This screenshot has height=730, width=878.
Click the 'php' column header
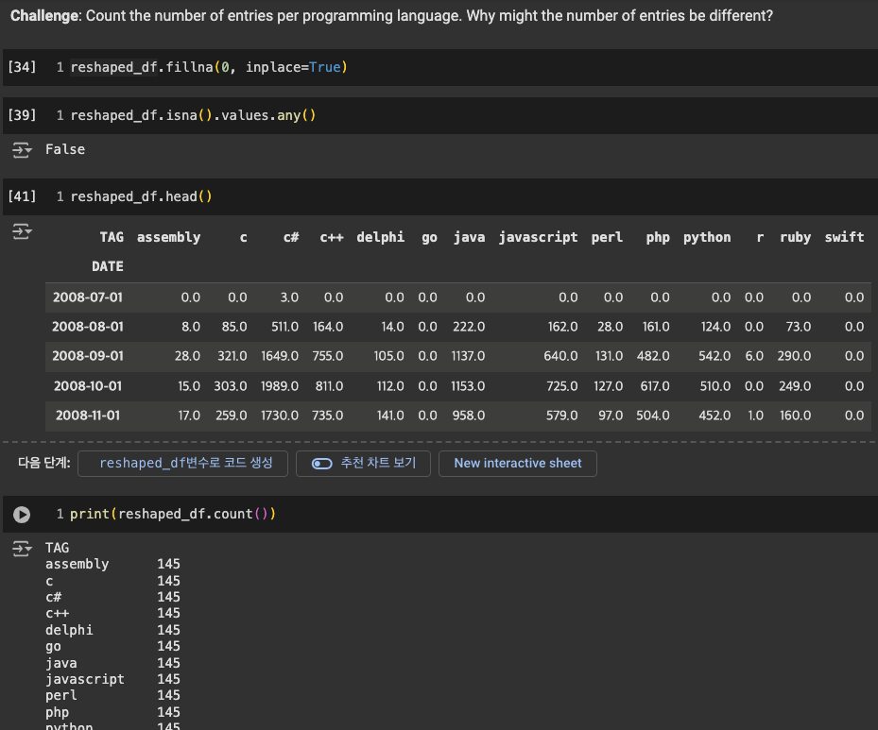point(658,238)
